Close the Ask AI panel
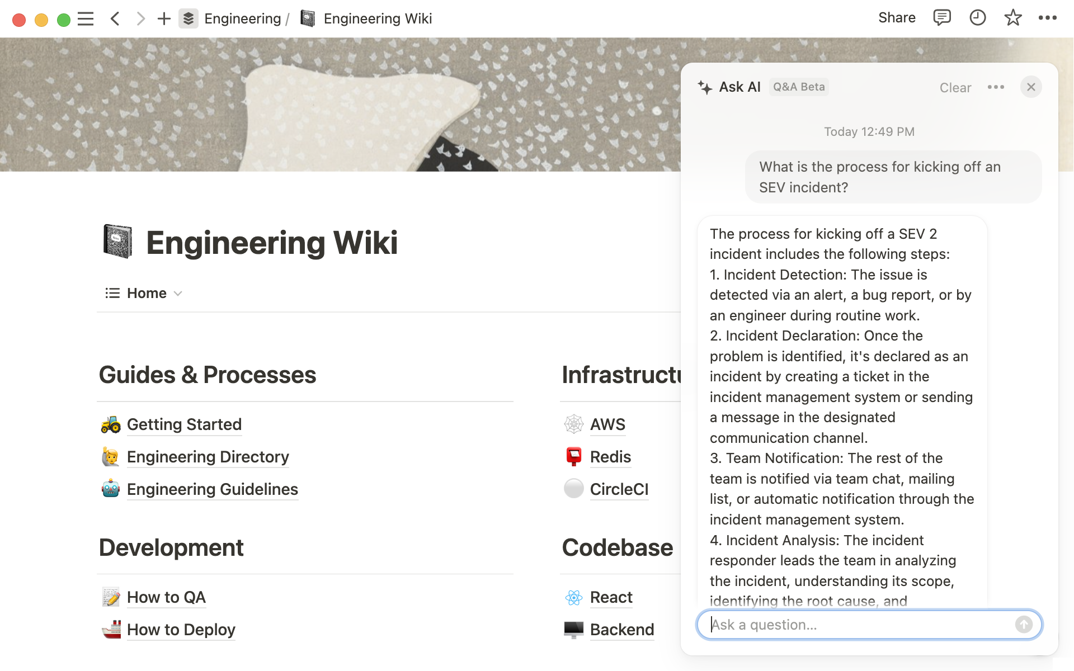This screenshot has height=671, width=1074. coord(1031,87)
